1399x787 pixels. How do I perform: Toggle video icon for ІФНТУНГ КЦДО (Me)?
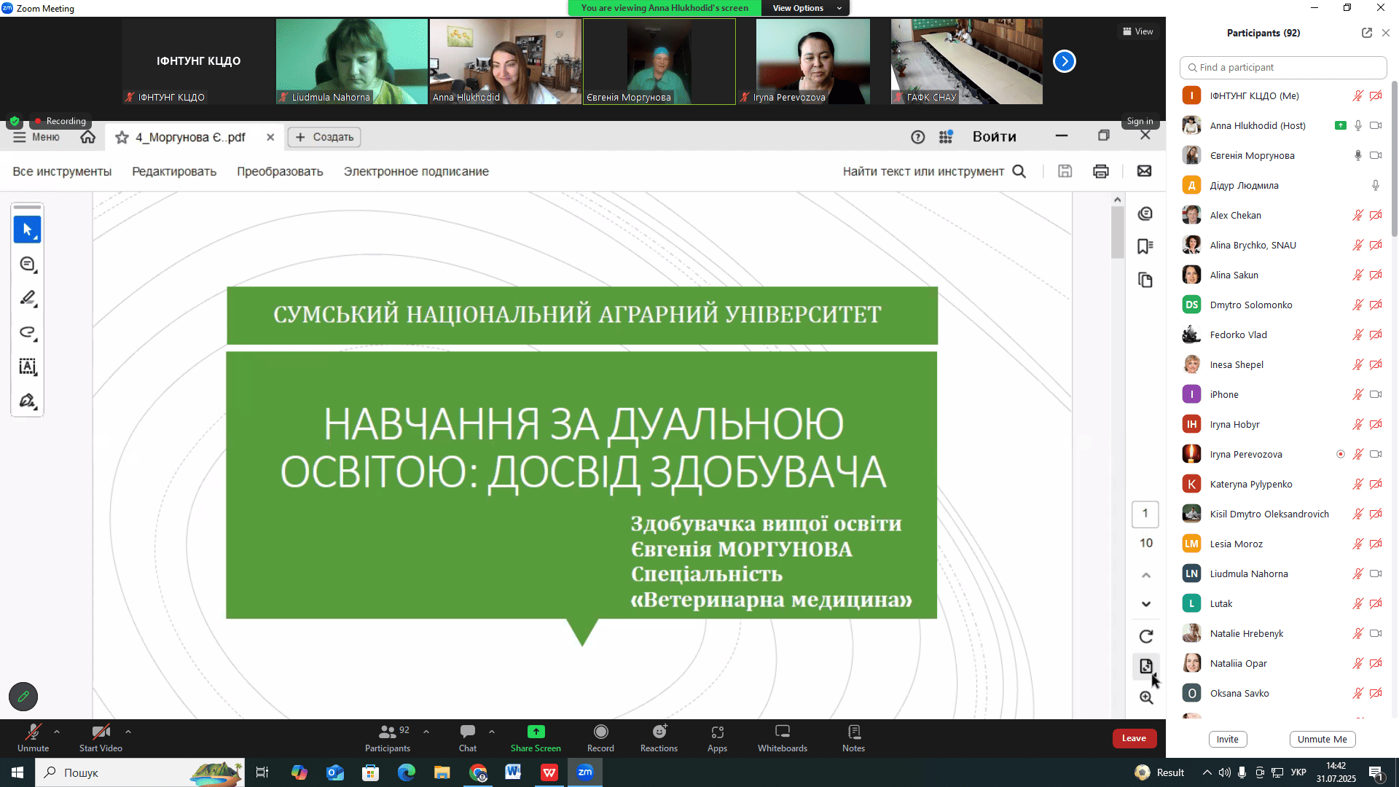tap(1376, 96)
